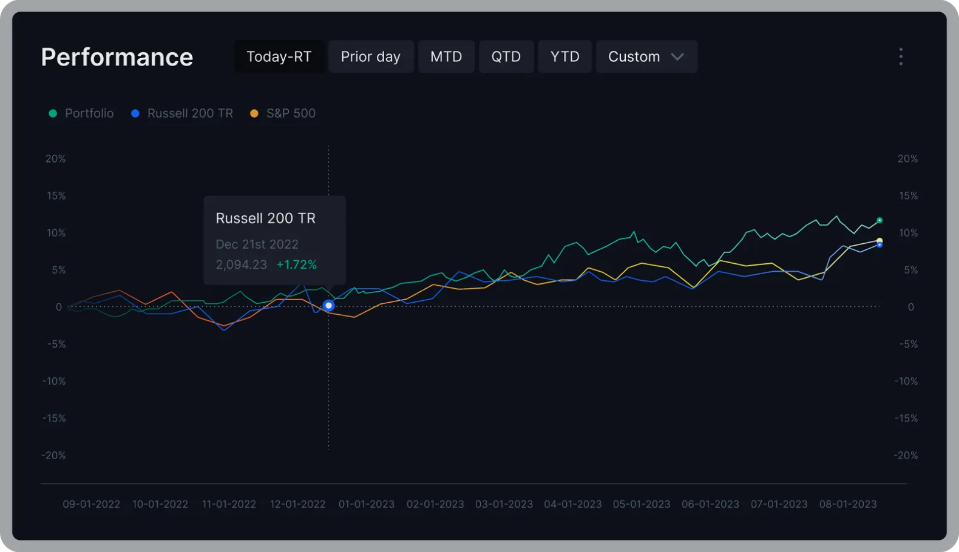Toggle S&P 500 legend entry
This screenshot has width=959, height=552.
pyautogui.click(x=283, y=113)
